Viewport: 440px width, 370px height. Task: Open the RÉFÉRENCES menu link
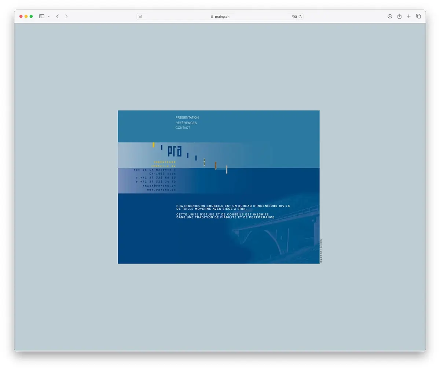pyautogui.click(x=186, y=123)
